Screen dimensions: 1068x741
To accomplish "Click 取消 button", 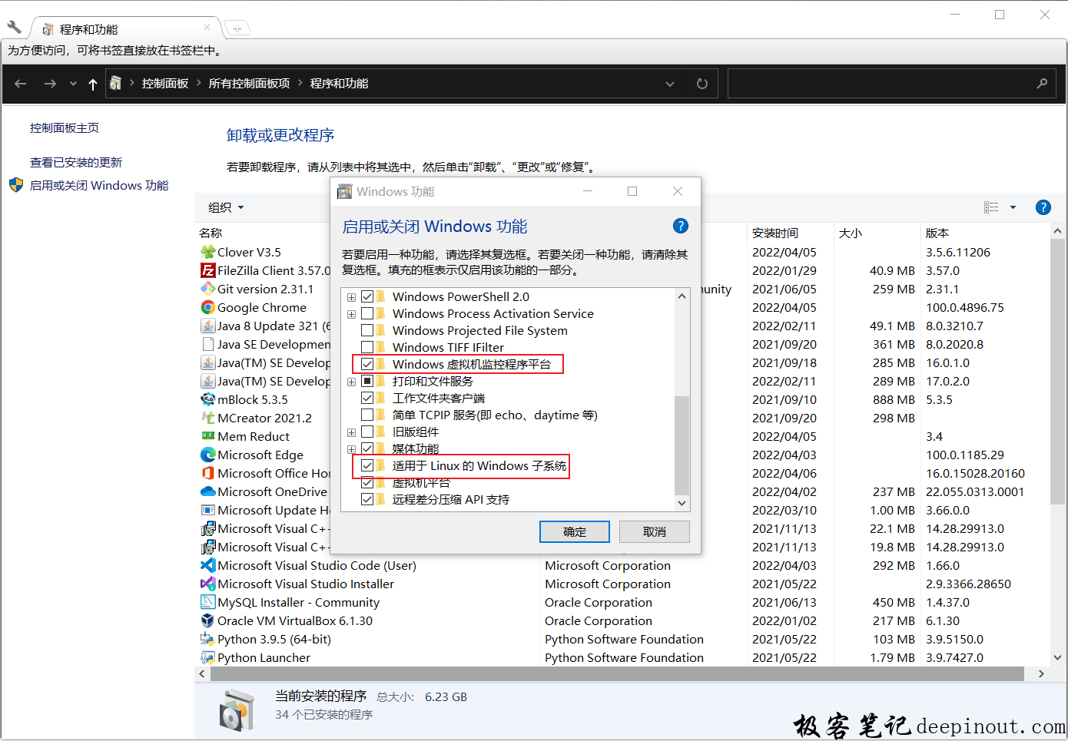I will tap(655, 531).
